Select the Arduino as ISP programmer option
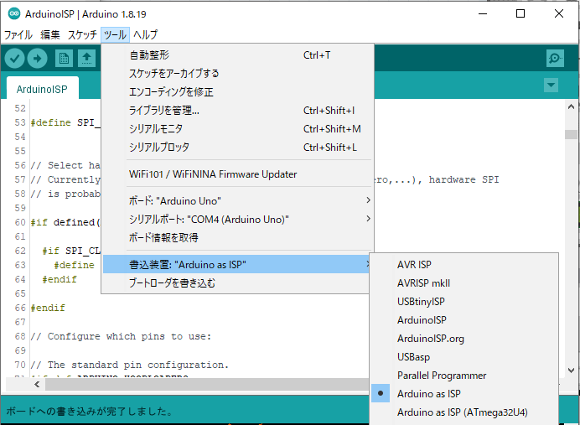This screenshot has height=425, width=580. click(x=429, y=394)
